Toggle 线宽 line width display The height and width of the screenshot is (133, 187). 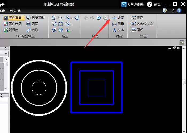[x=118, y=18]
